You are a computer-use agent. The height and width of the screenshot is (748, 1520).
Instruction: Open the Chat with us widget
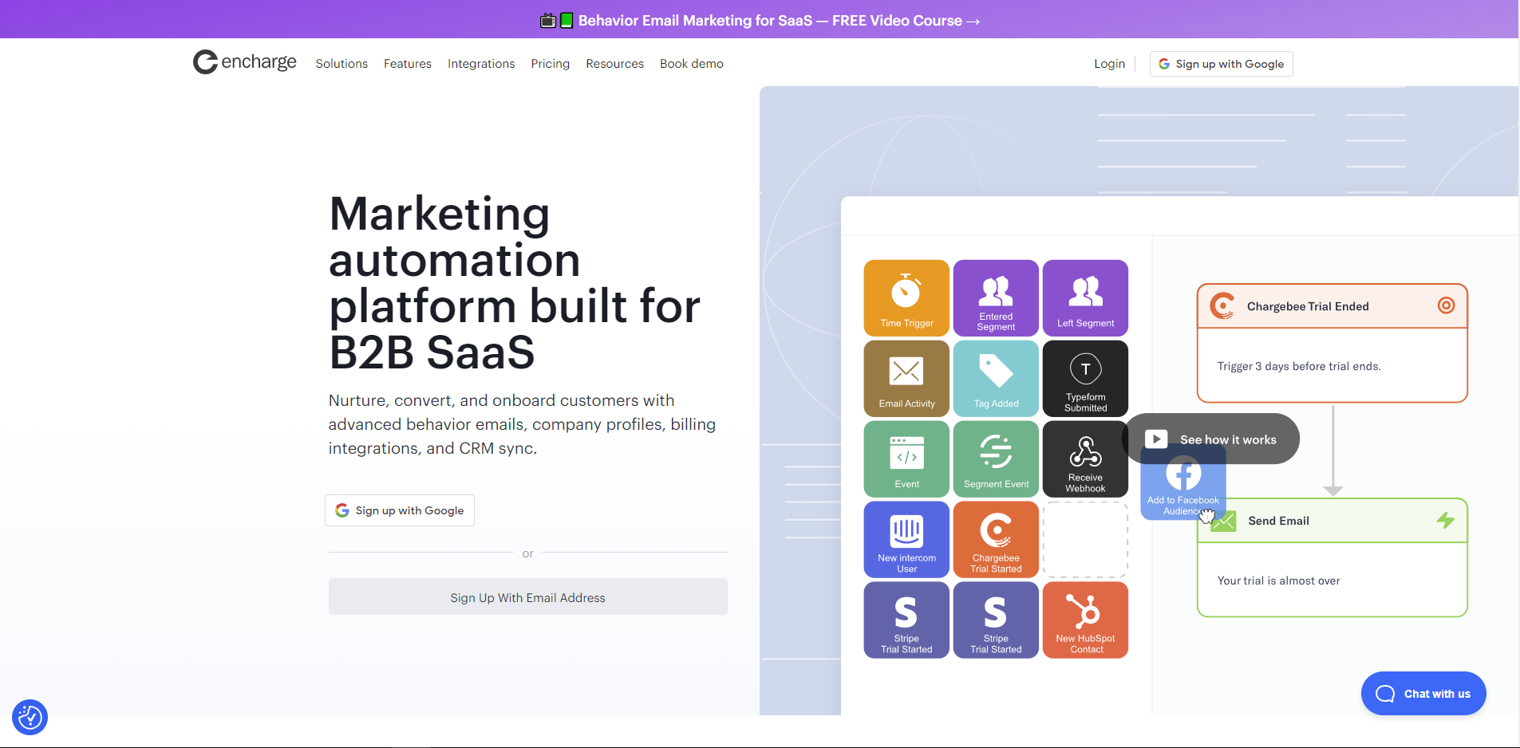point(1423,694)
